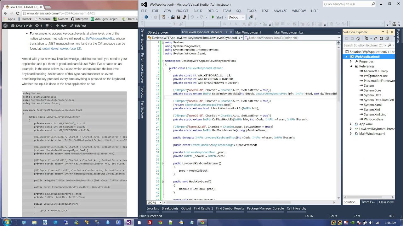Click the Solution Explorer search magnifier icon

(389, 45)
